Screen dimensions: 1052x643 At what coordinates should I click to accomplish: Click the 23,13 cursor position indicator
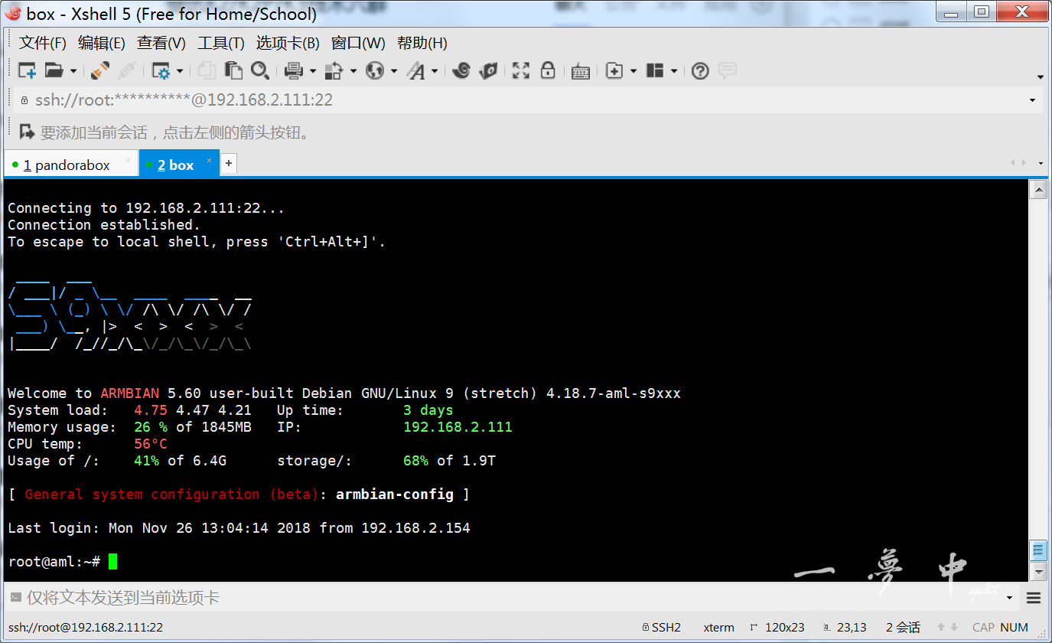(844, 627)
